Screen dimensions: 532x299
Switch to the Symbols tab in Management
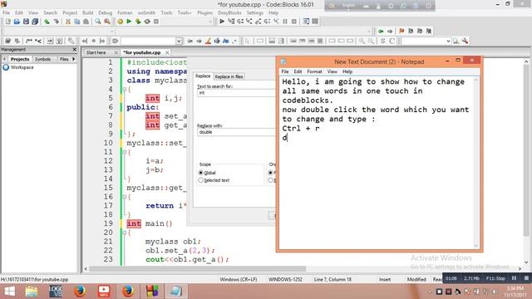click(x=42, y=59)
